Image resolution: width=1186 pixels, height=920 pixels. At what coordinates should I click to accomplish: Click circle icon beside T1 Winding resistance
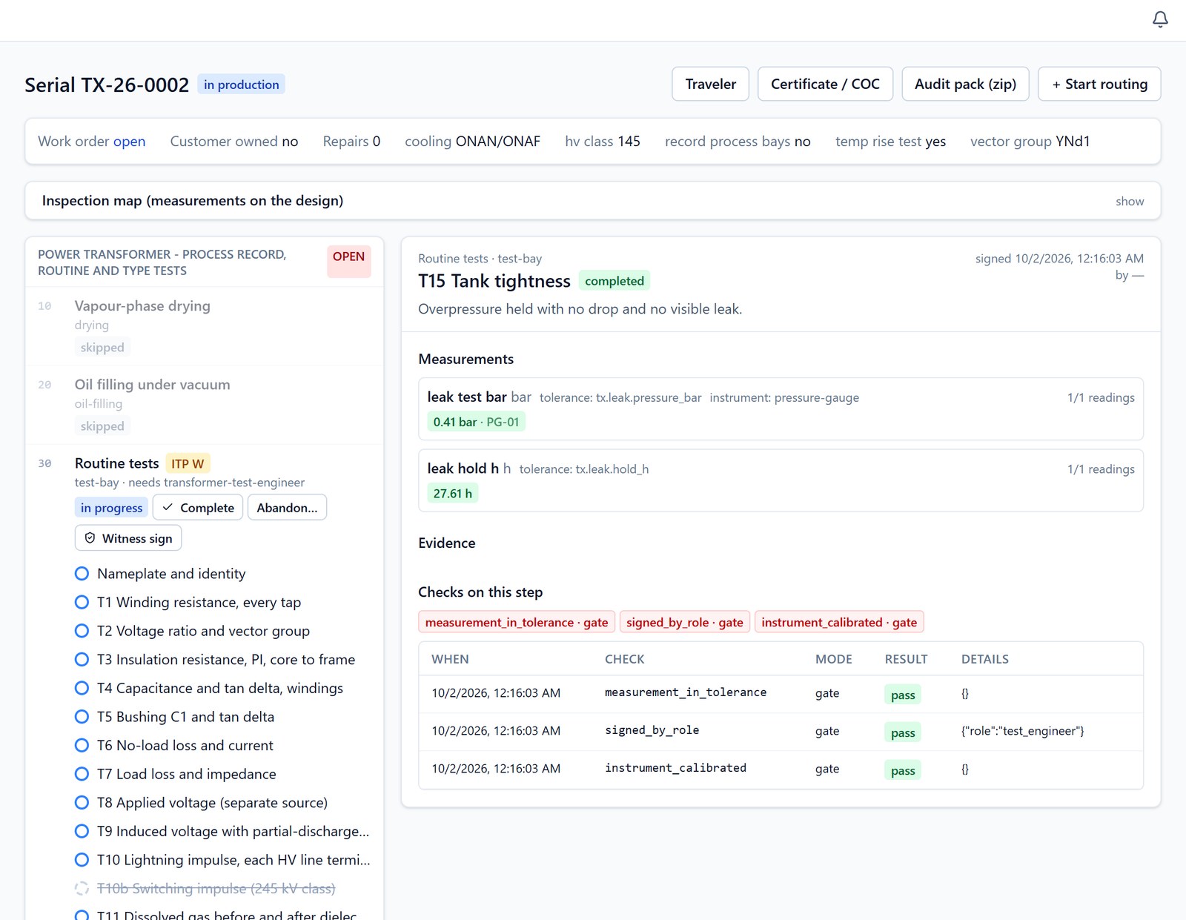tap(82, 602)
